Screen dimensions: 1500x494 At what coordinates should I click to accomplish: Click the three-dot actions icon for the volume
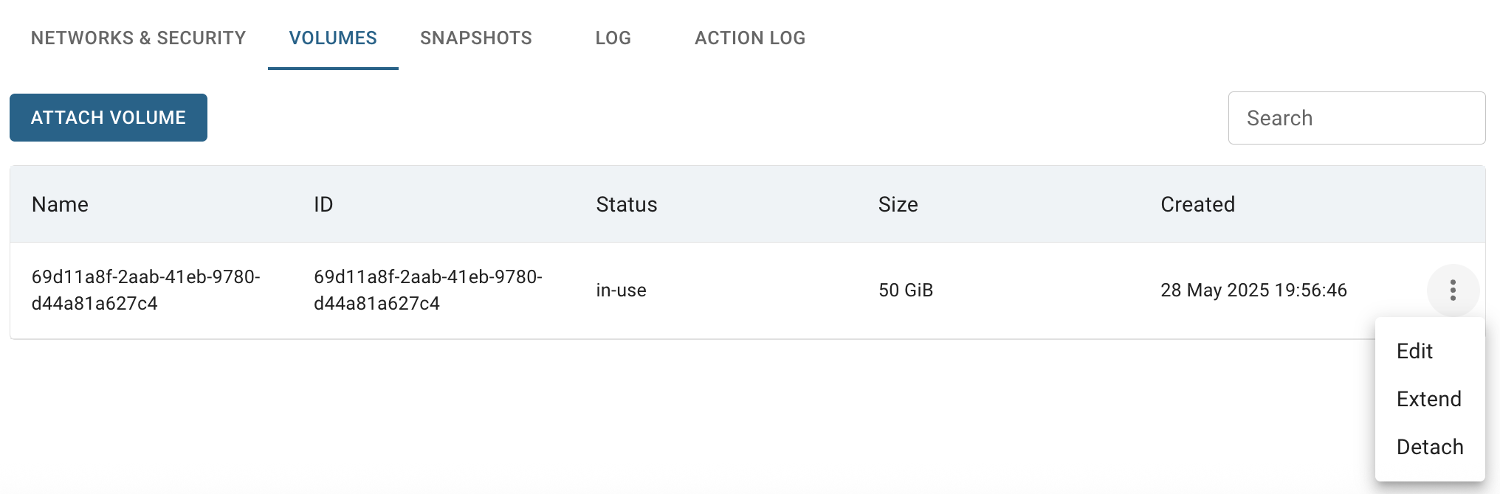click(x=1453, y=290)
